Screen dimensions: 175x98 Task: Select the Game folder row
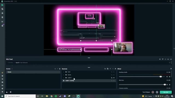coord(89,75)
